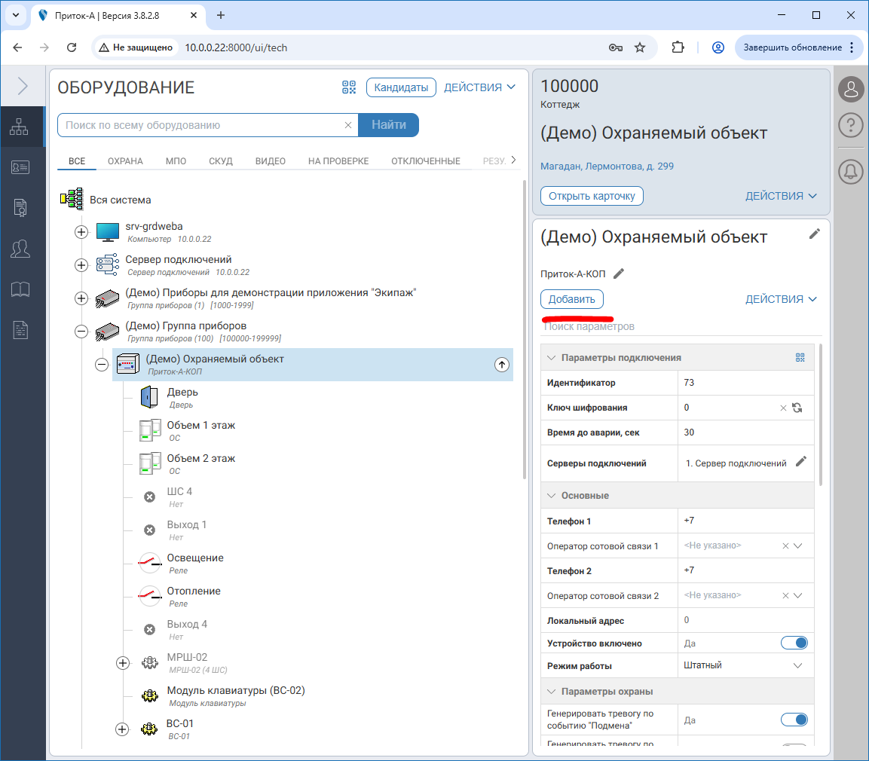Toggle the Устройство включено switch
Image resolution: width=869 pixels, height=761 pixels.
tap(794, 643)
